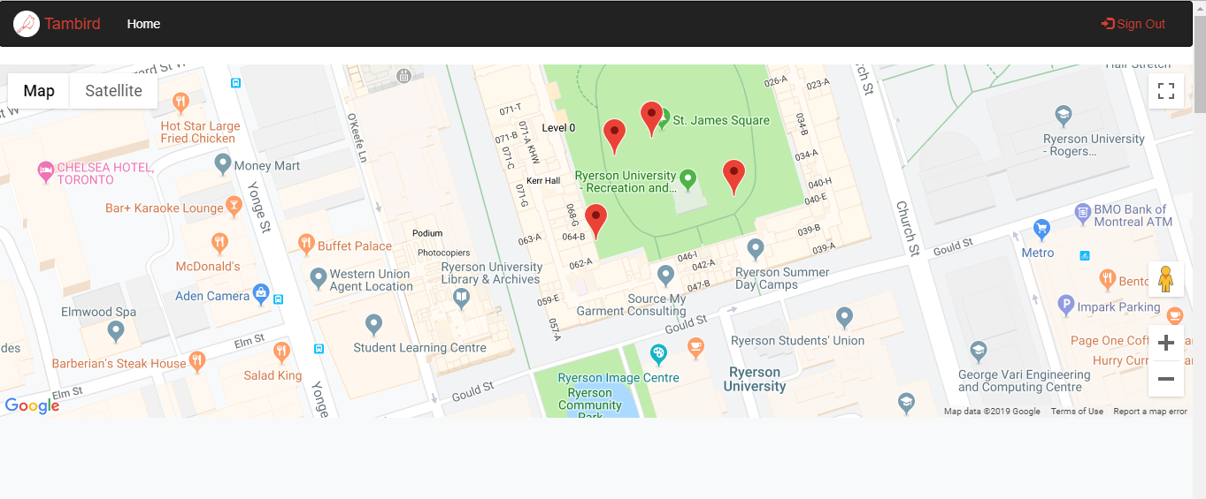Click the red marker near 064-B
This screenshot has height=499, width=1206.
click(x=596, y=220)
